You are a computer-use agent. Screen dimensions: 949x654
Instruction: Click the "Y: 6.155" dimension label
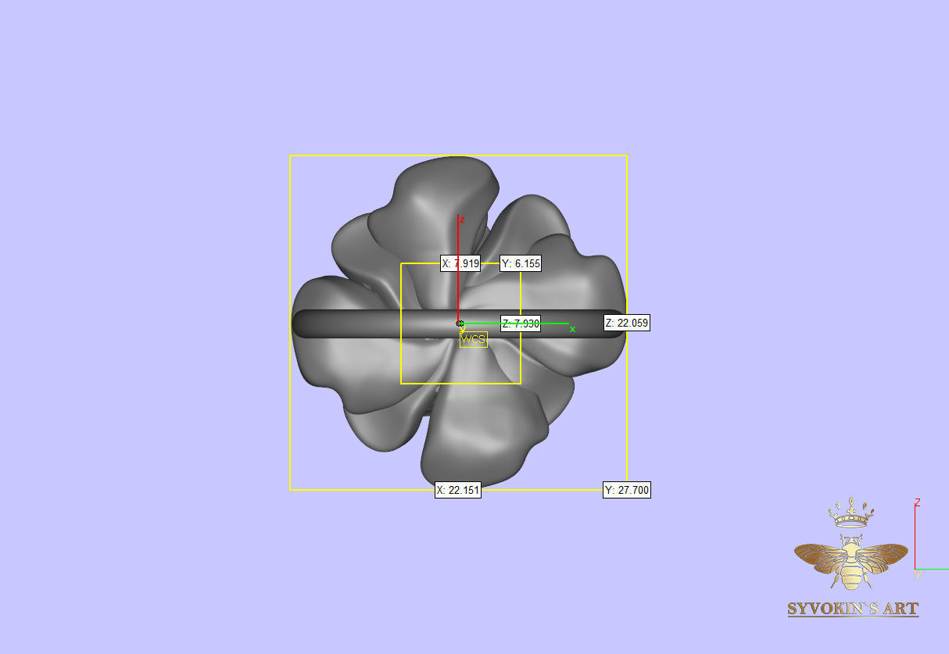[x=520, y=264]
